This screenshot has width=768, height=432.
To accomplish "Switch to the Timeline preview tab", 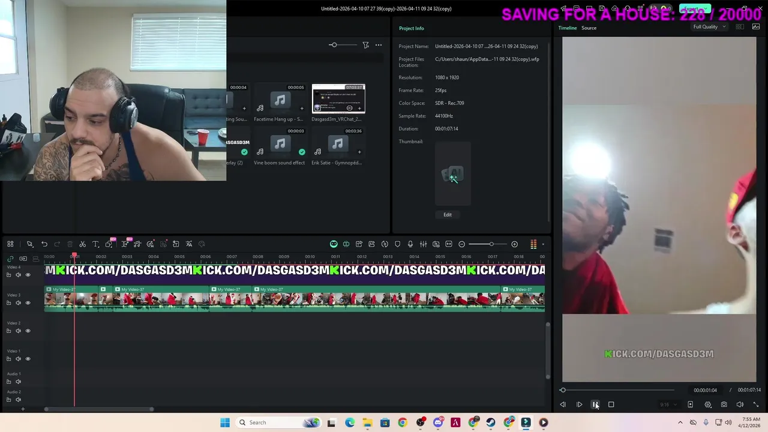I will 567,28.
